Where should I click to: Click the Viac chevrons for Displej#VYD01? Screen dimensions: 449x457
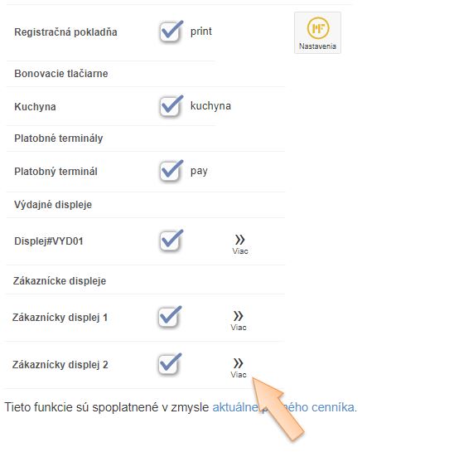(240, 244)
